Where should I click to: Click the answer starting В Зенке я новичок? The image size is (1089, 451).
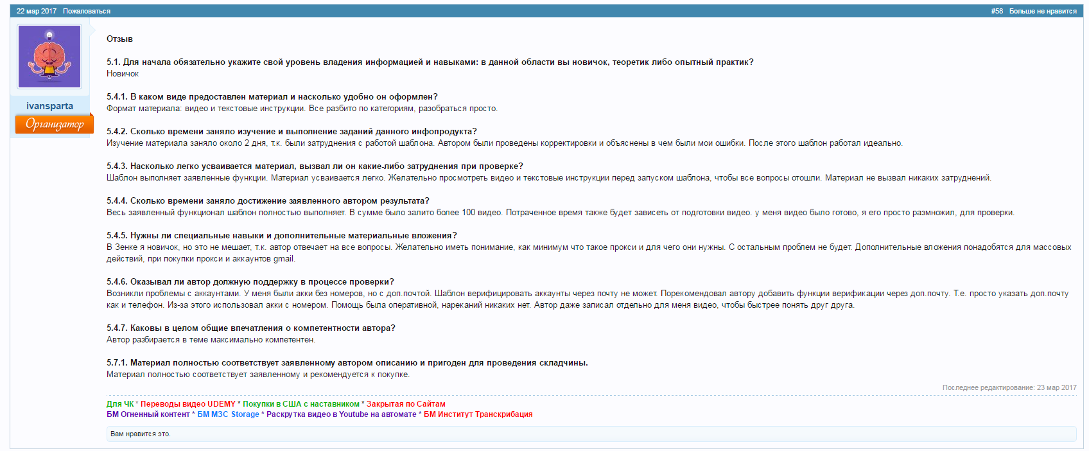pos(589,253)
